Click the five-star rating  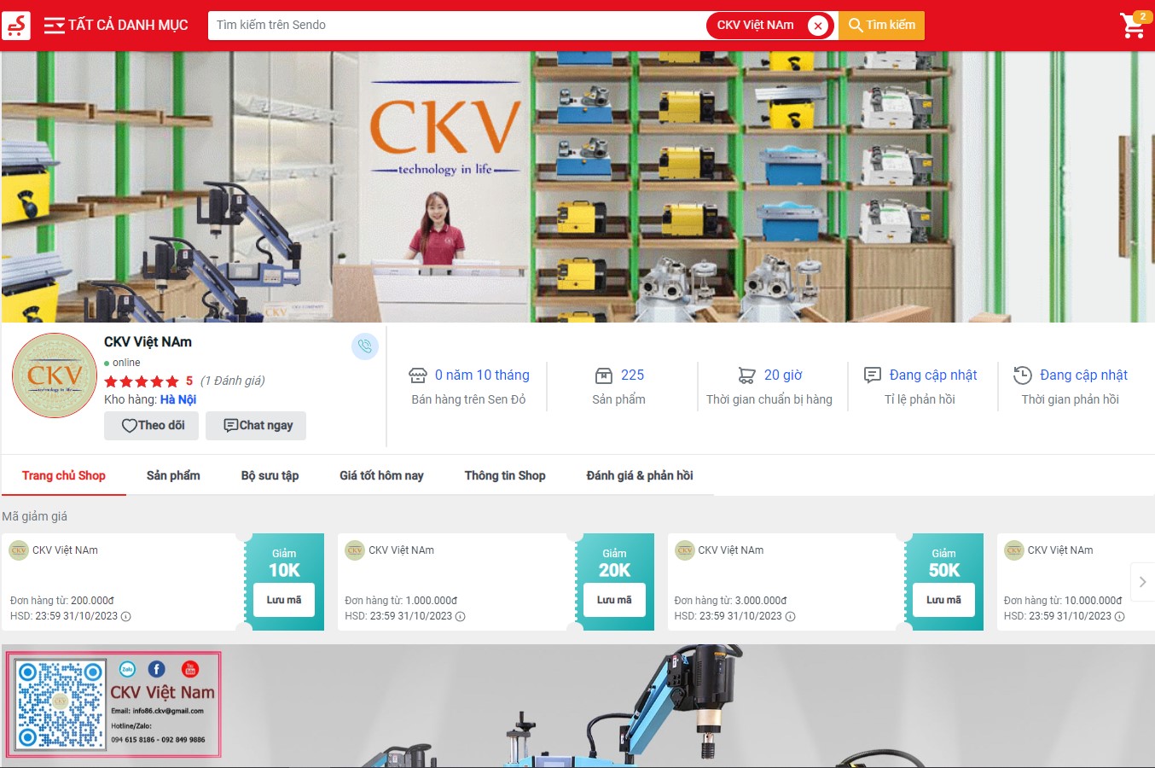pos(142,381)
